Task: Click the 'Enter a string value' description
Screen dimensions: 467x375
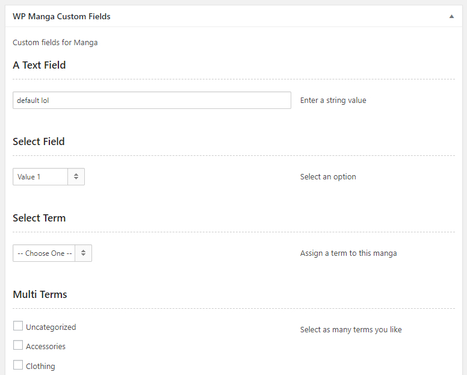Action: point(333,101)
